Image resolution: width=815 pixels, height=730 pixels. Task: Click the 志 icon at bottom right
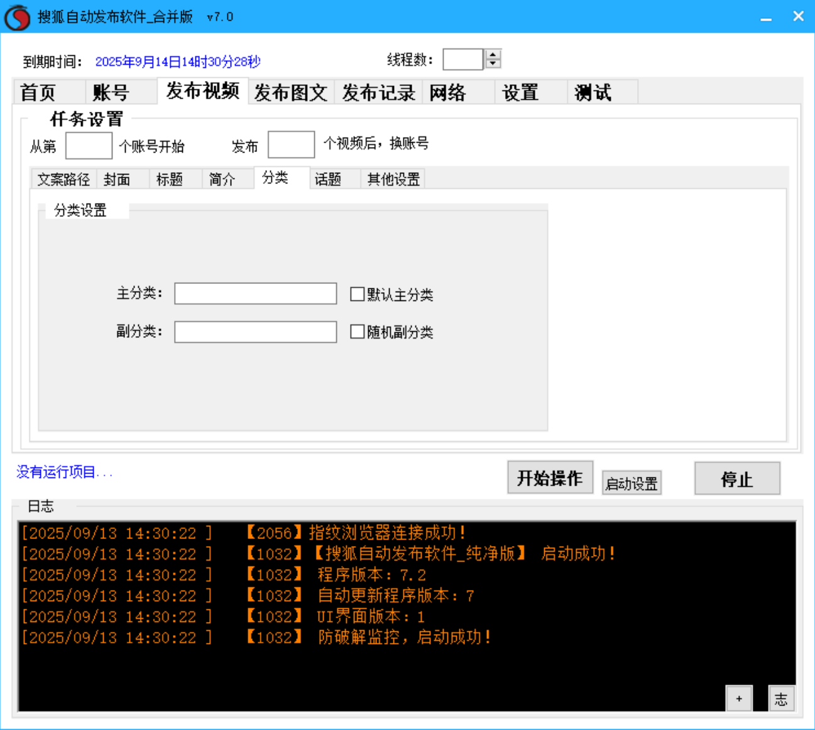pos(781,698)
